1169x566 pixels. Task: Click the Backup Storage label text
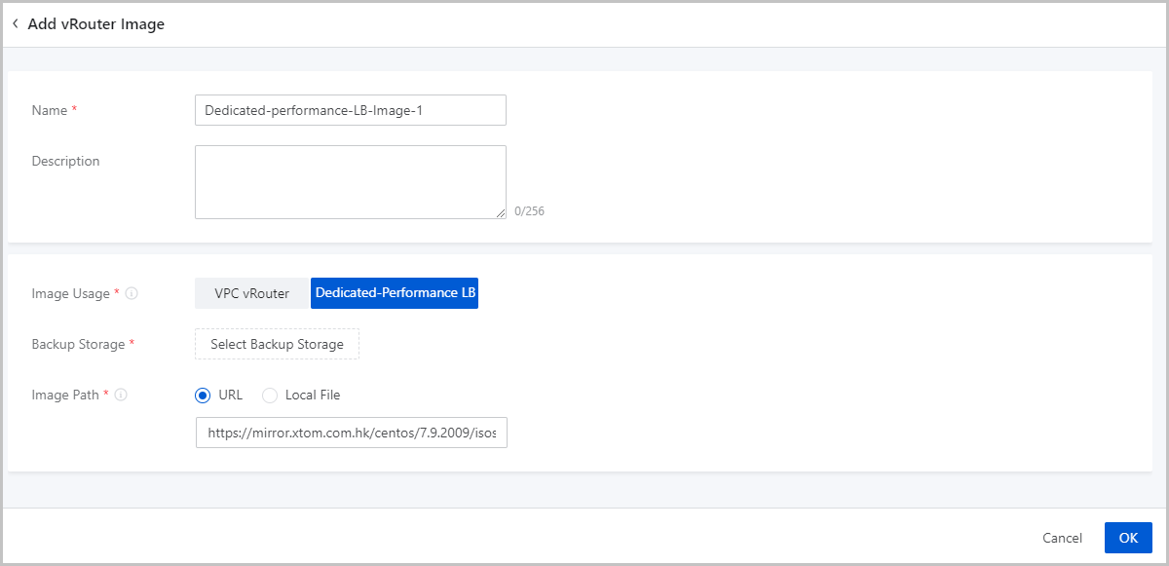78,344
